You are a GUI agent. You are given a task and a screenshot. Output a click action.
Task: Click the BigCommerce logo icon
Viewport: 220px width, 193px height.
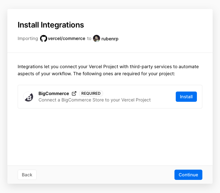(x=28, y=97)
